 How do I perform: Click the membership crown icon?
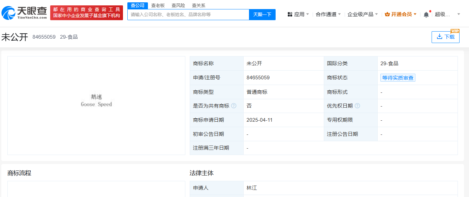pyautogui.click(x=387, y=14)
